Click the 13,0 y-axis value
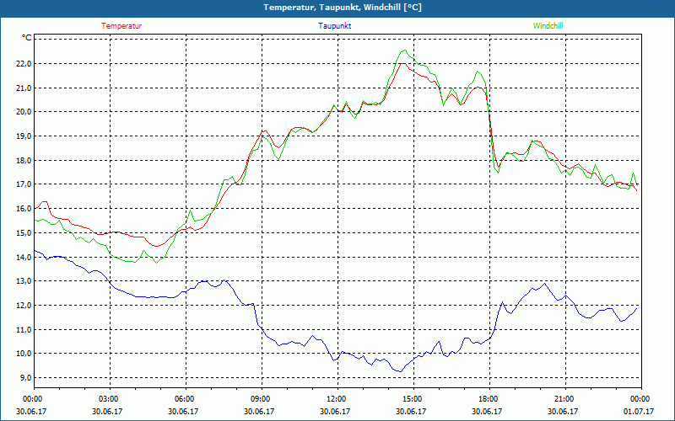675x421 pixels. pos(24,281)
